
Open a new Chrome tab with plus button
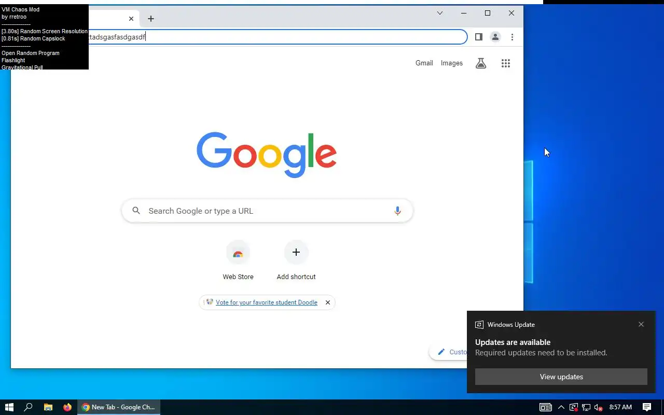point(151,19)
